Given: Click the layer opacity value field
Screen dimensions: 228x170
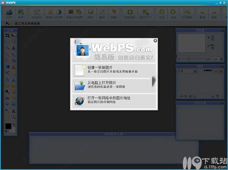Looking at the screenshot, I should coord(216,71).
